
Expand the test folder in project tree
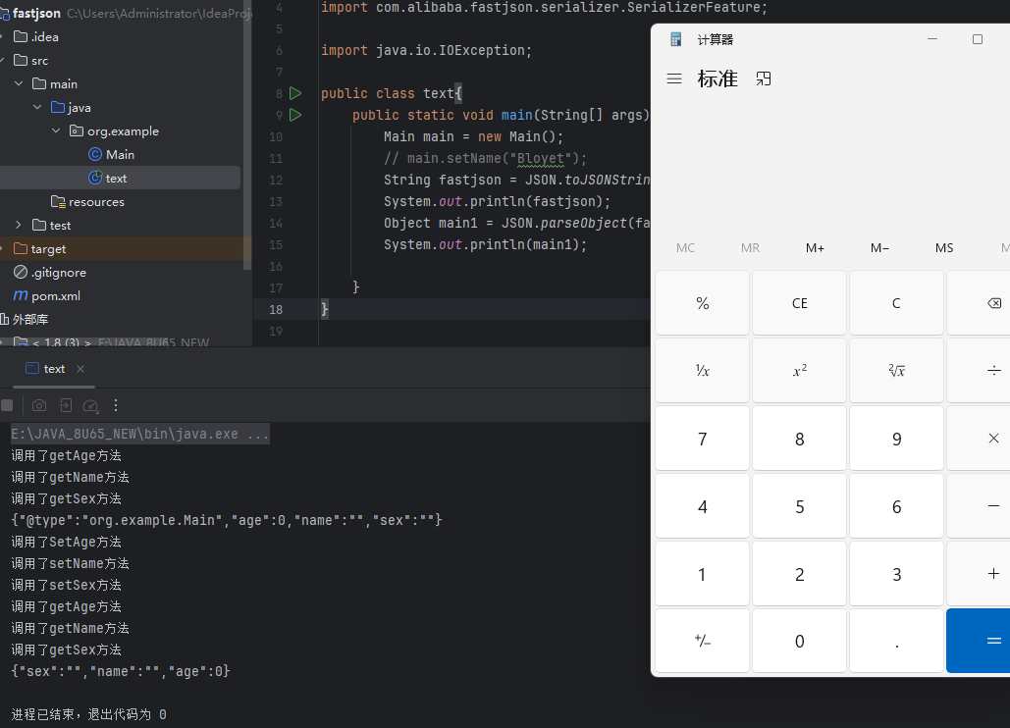[20, 225]
